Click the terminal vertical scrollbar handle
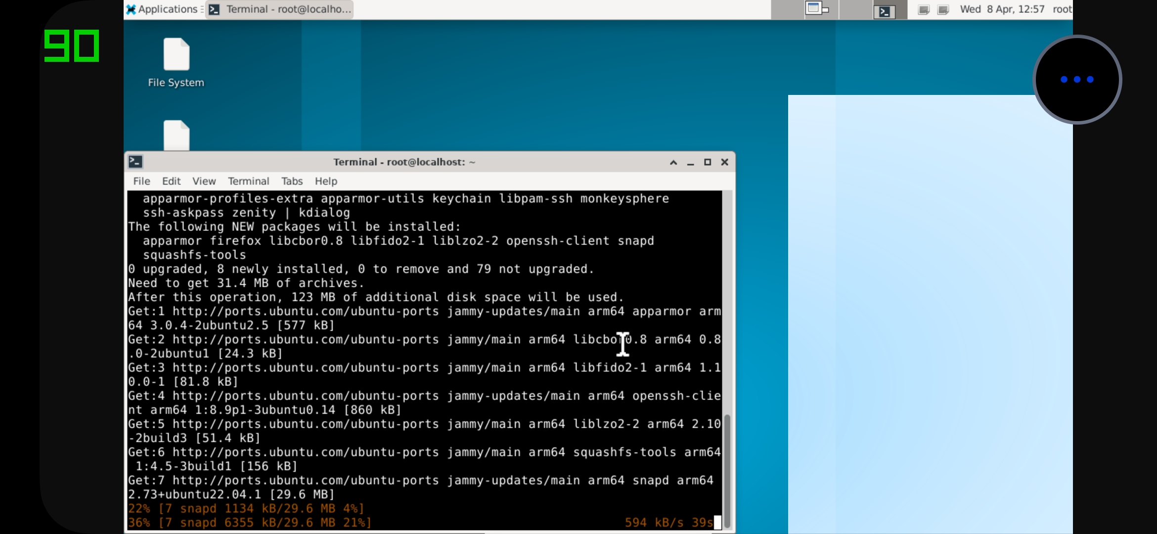The height and width of the screenshot is (534, 1157). click(x=727, y=471)
